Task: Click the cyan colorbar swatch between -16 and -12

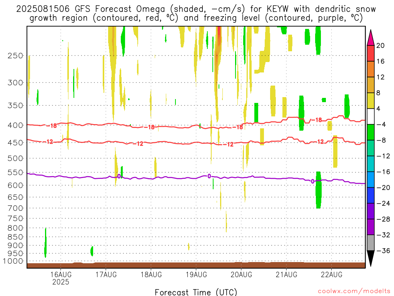Action: pos(371,164)
